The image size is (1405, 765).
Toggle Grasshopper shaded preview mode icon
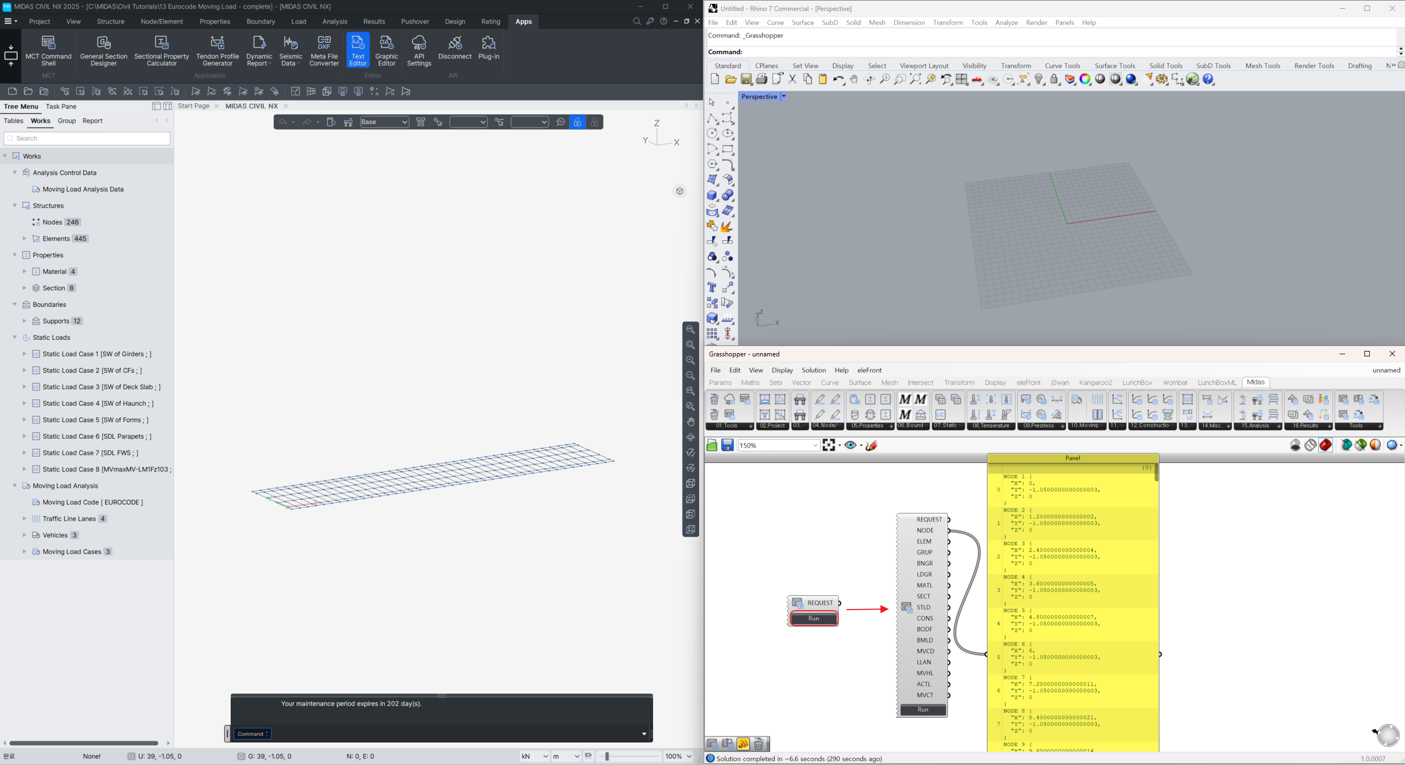[1325, 445]
